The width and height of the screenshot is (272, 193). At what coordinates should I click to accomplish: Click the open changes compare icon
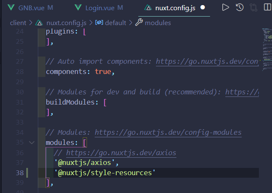(x=253, y=8)
